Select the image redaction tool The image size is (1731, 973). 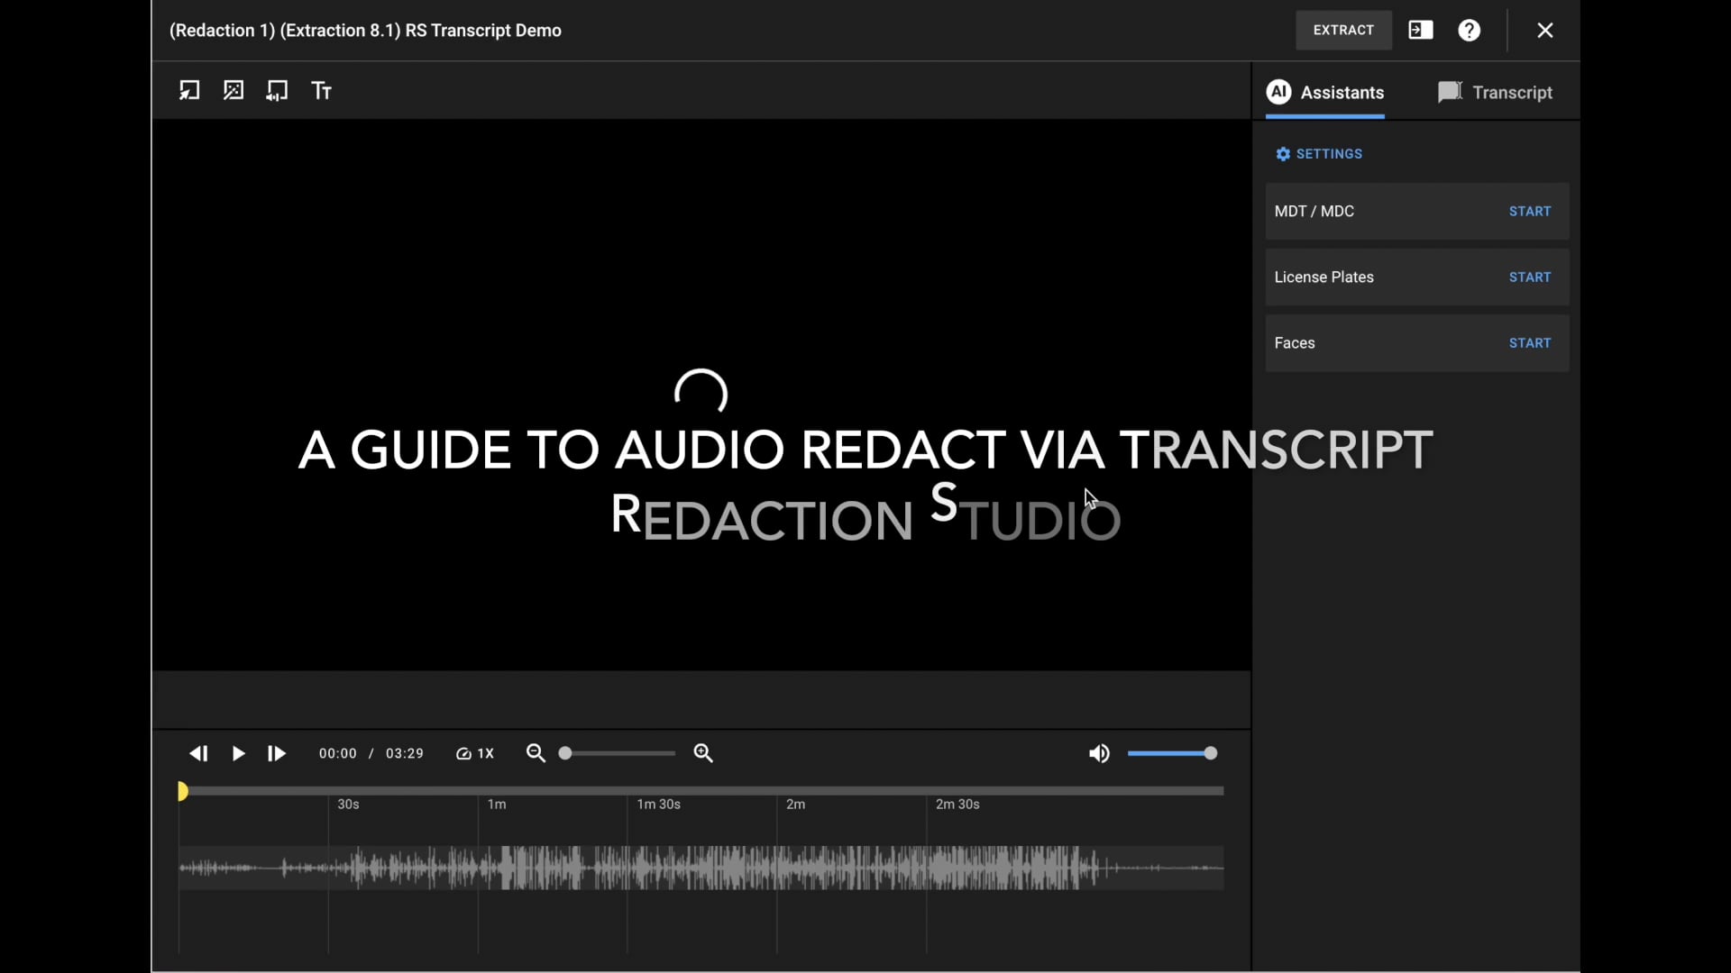point(233,90)
